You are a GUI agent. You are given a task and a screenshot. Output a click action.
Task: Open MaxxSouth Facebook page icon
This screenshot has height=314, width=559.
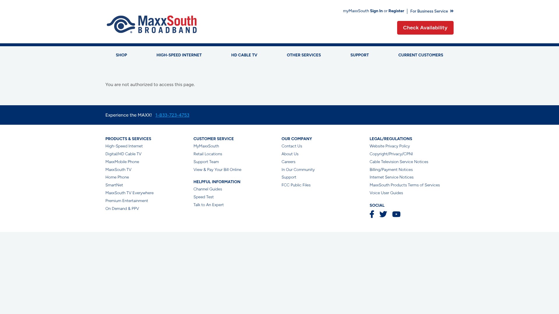coord(372,214)
